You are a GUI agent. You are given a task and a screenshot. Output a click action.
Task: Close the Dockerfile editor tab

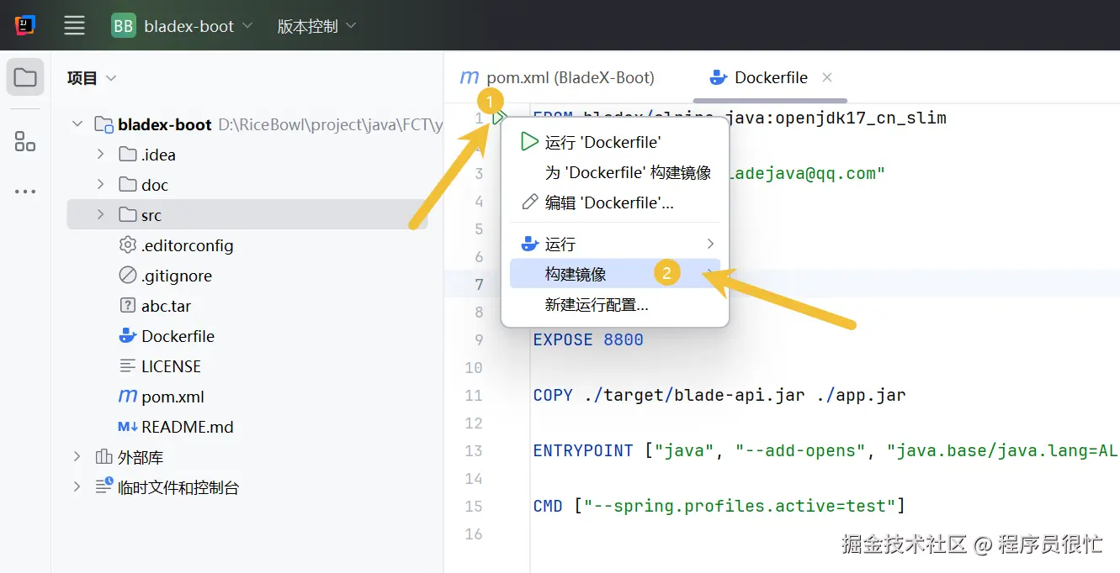pyautogui.click(x=827, y=77)
